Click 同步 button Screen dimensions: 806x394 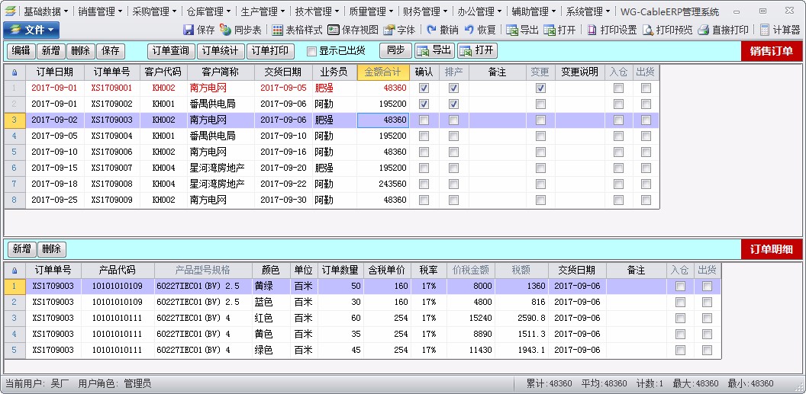[x=396, y=51]
